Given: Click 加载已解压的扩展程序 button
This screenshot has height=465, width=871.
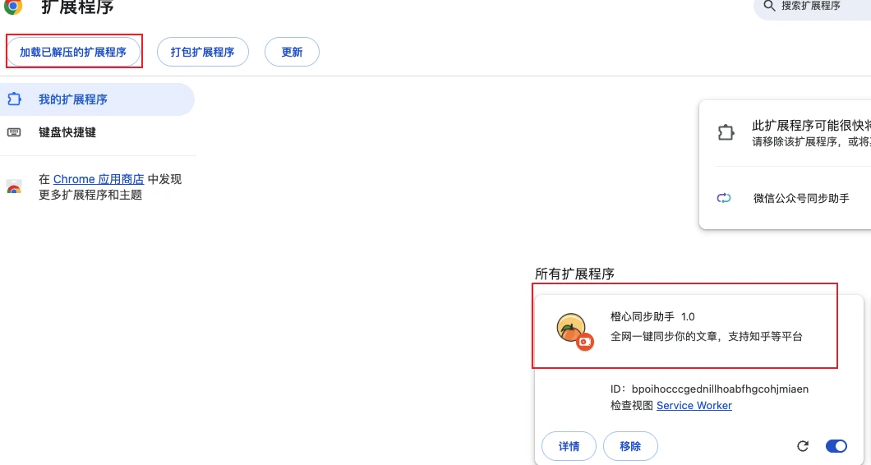Looking at the screenshot, I should 73,52.
